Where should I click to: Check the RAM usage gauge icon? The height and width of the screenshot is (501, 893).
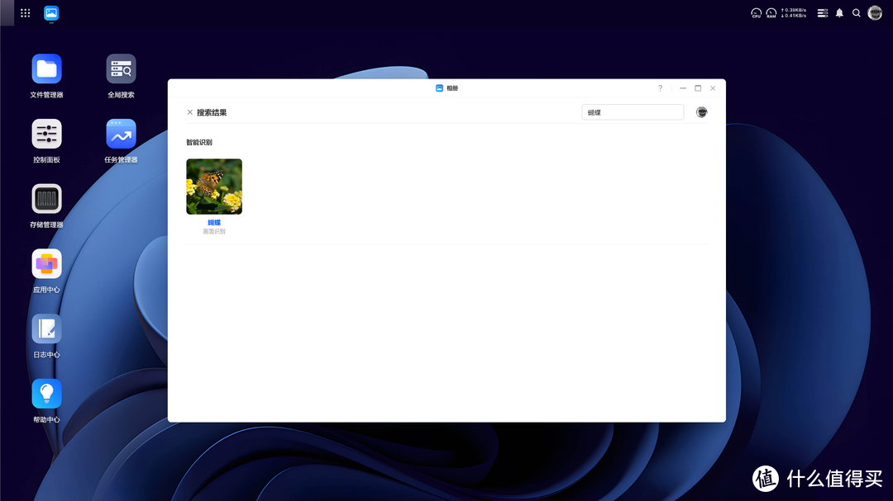771,13
